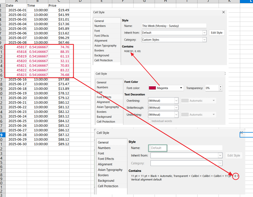Select the 13:00:00 cell in 2025-06-24 row
253x197 pixels.
point(38,116)
